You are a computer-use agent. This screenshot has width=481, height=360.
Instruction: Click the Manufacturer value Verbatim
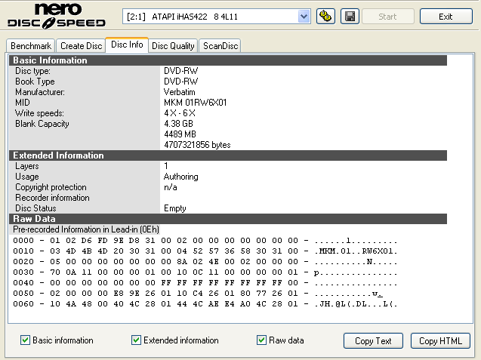(x=180, y=92)
